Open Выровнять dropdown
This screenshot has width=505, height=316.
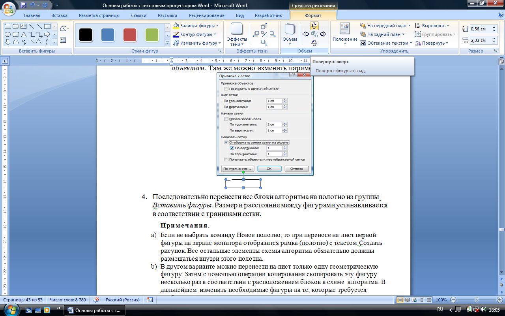432,26
